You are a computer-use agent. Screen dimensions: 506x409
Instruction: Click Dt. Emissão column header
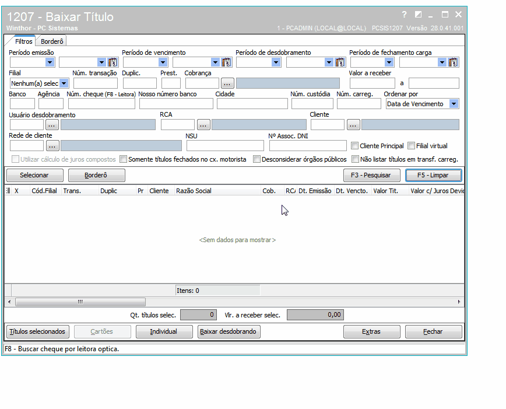click(x=315, y=191)
